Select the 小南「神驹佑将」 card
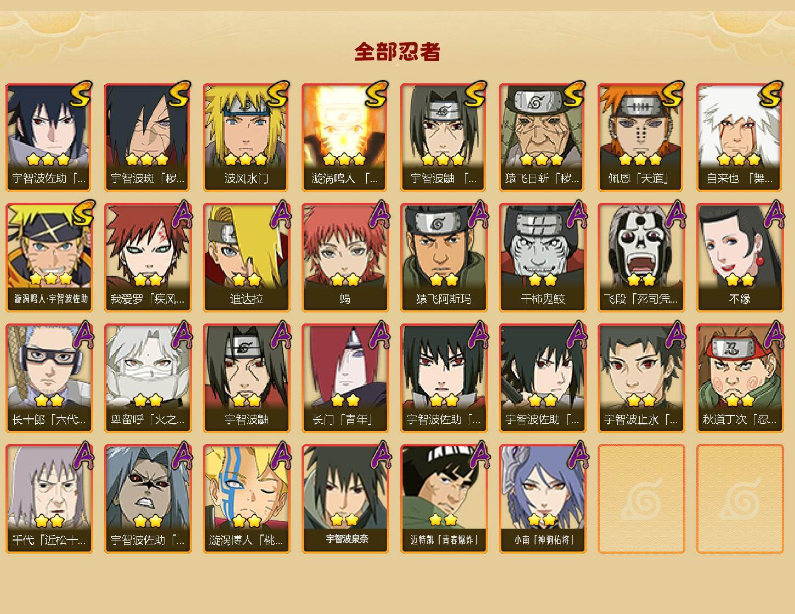795x614 pixels. (542, 499)
